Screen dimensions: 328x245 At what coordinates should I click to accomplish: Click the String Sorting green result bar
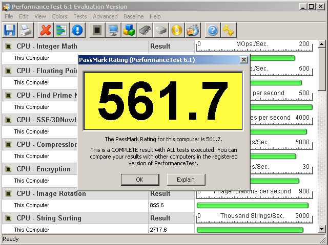click(250, 230)
